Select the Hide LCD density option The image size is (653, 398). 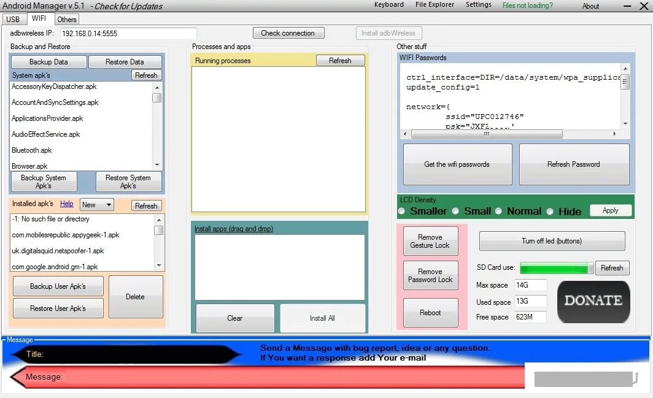point(550,212)
